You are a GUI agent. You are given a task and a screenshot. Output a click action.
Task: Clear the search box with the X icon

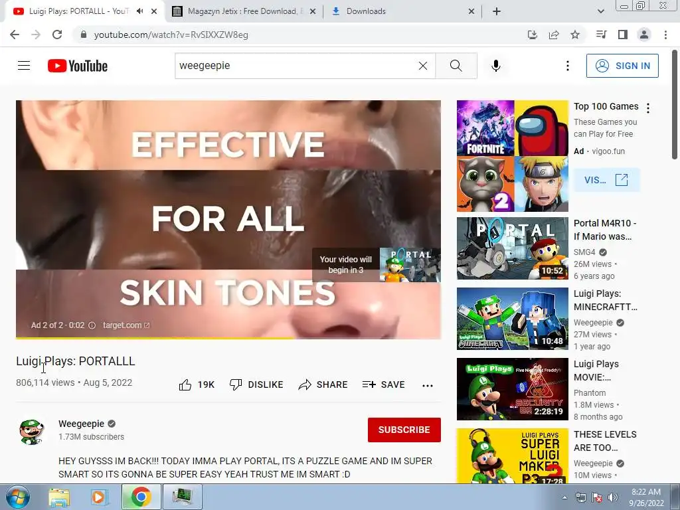pyautogui.click(x=423, y=66)
